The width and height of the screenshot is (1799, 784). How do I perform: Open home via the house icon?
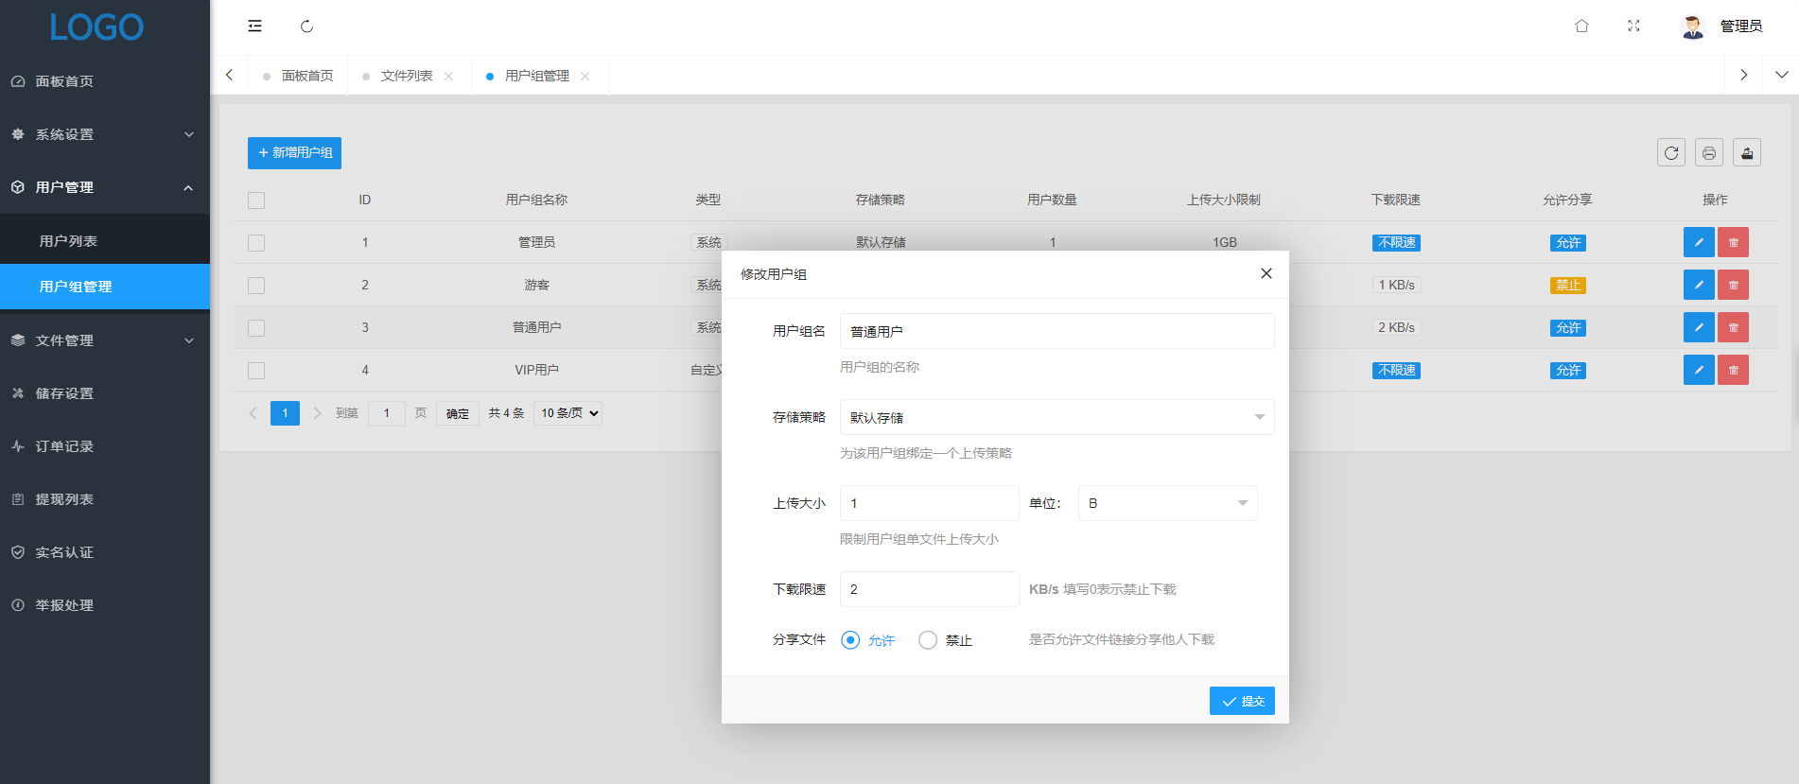1581,26
